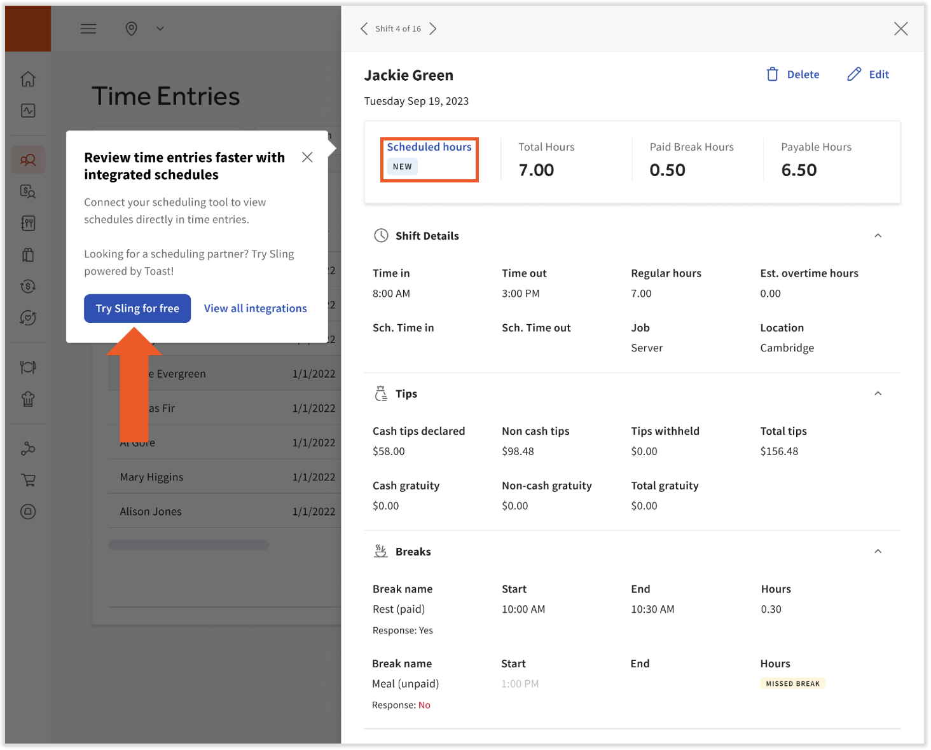931x750 pixels.
Task: Open the Home dashboard icon
Action: 28,79
